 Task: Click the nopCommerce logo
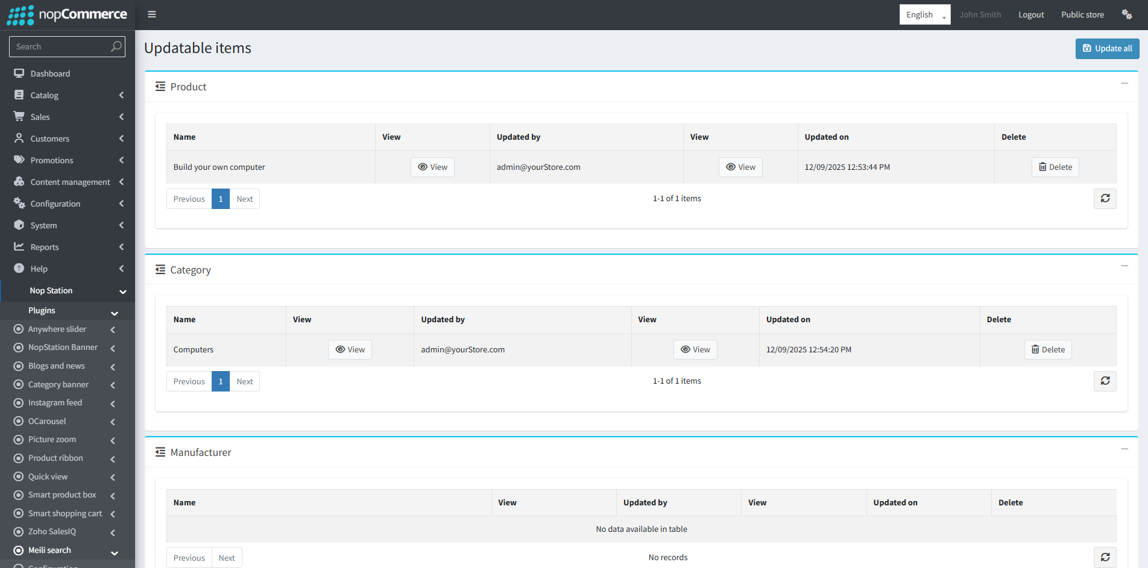(x=68, y=14)
